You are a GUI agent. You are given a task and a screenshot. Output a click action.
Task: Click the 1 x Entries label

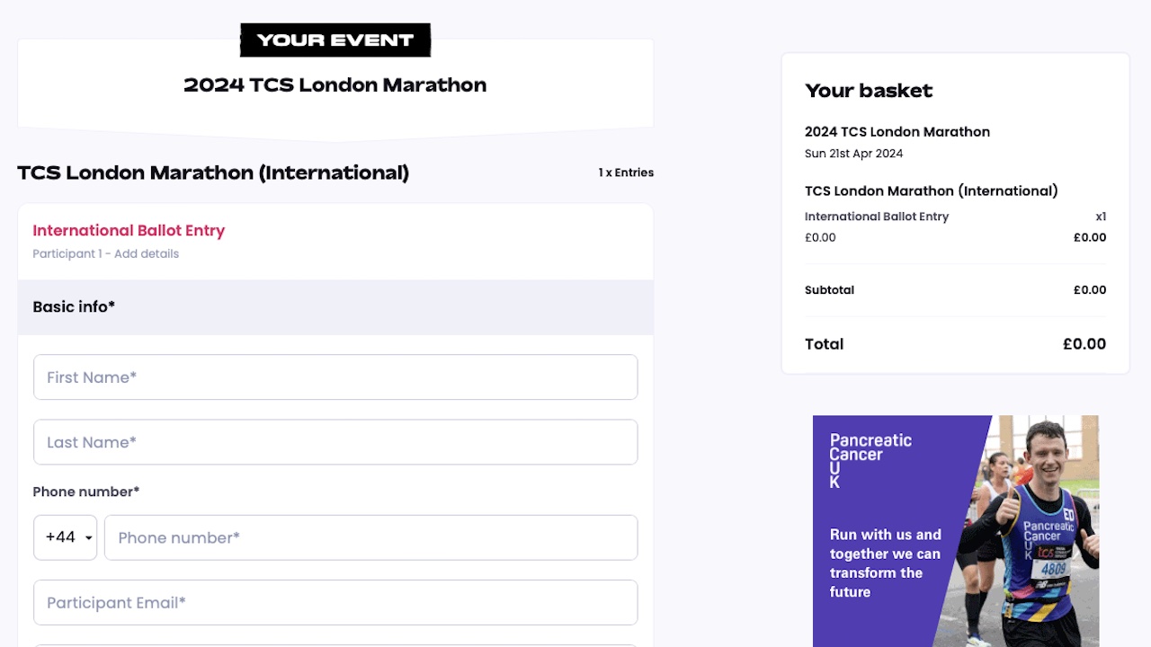tap(626, 173)
